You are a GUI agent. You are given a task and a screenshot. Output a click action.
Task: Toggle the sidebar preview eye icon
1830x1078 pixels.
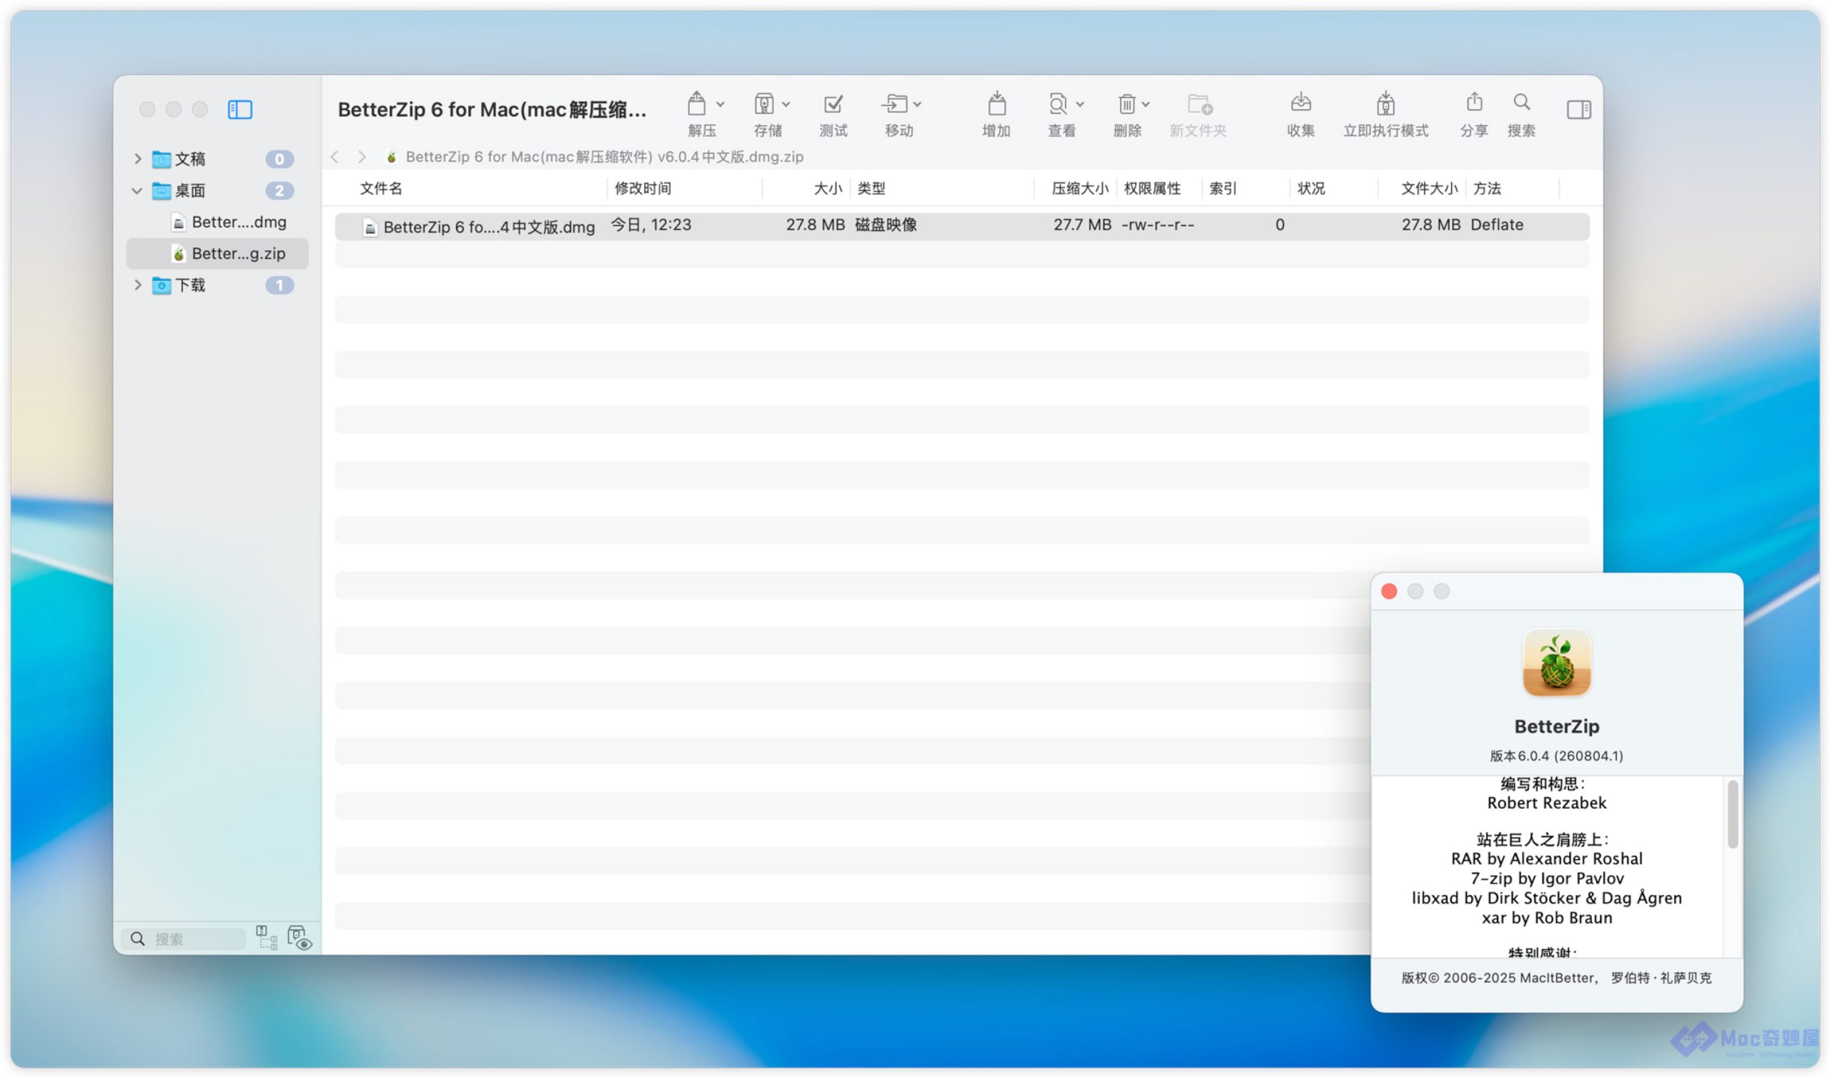[x=300, y=938]
